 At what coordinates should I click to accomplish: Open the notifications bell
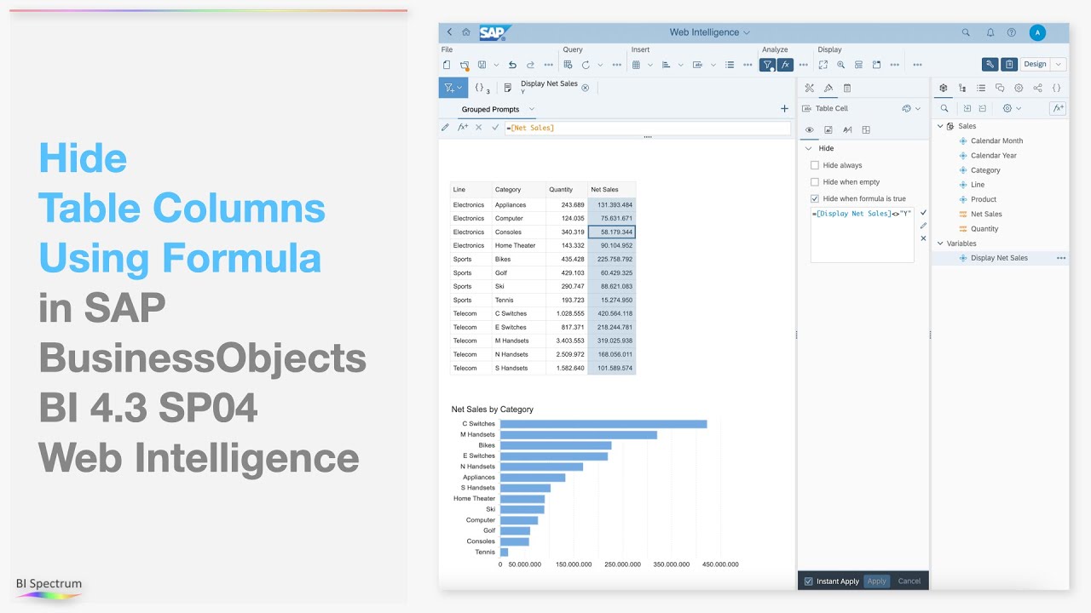pos(990,32)
